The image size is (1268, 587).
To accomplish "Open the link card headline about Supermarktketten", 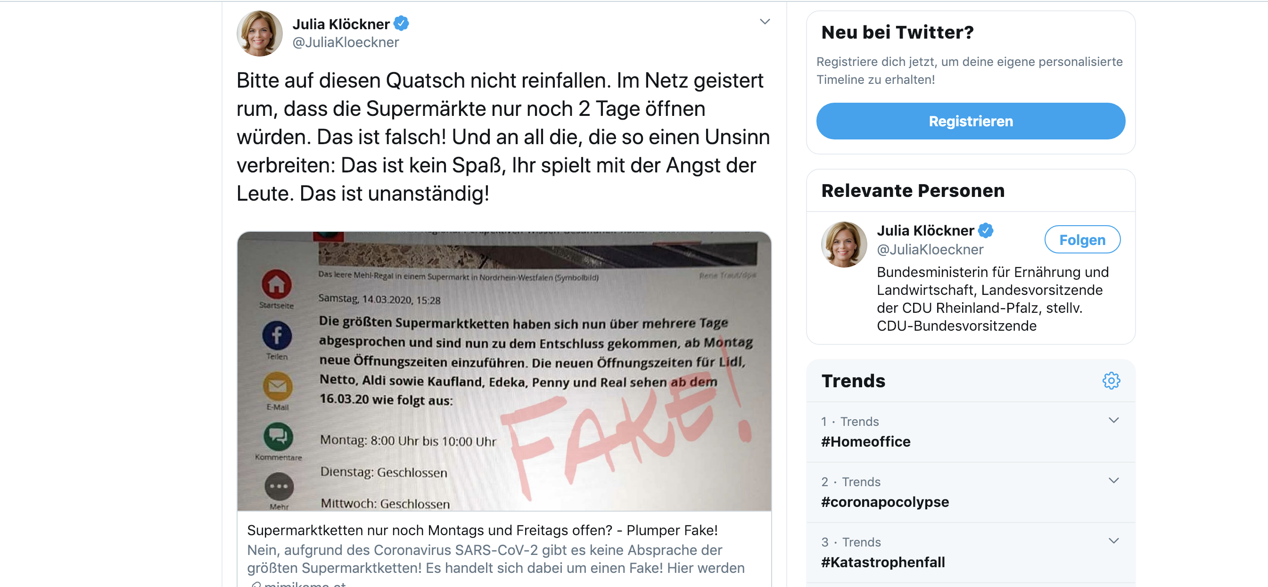I will pos(482,530).
